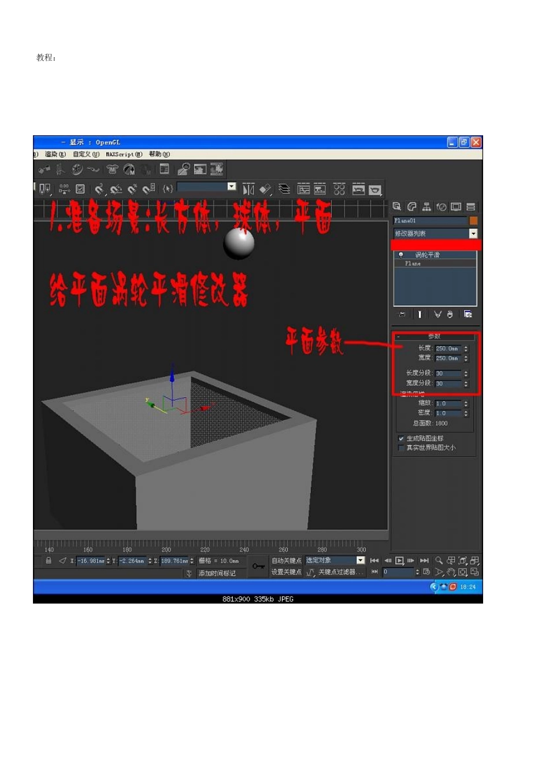Open the Modify command panel tab
Image resolution: width=549 pixels, height=777 pixels.
tap(412, 206)
